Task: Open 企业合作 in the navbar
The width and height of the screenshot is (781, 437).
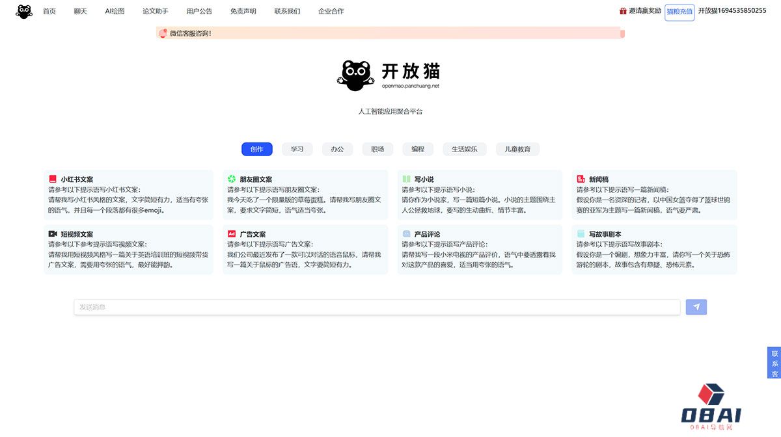Action: (x=331, y=11)
